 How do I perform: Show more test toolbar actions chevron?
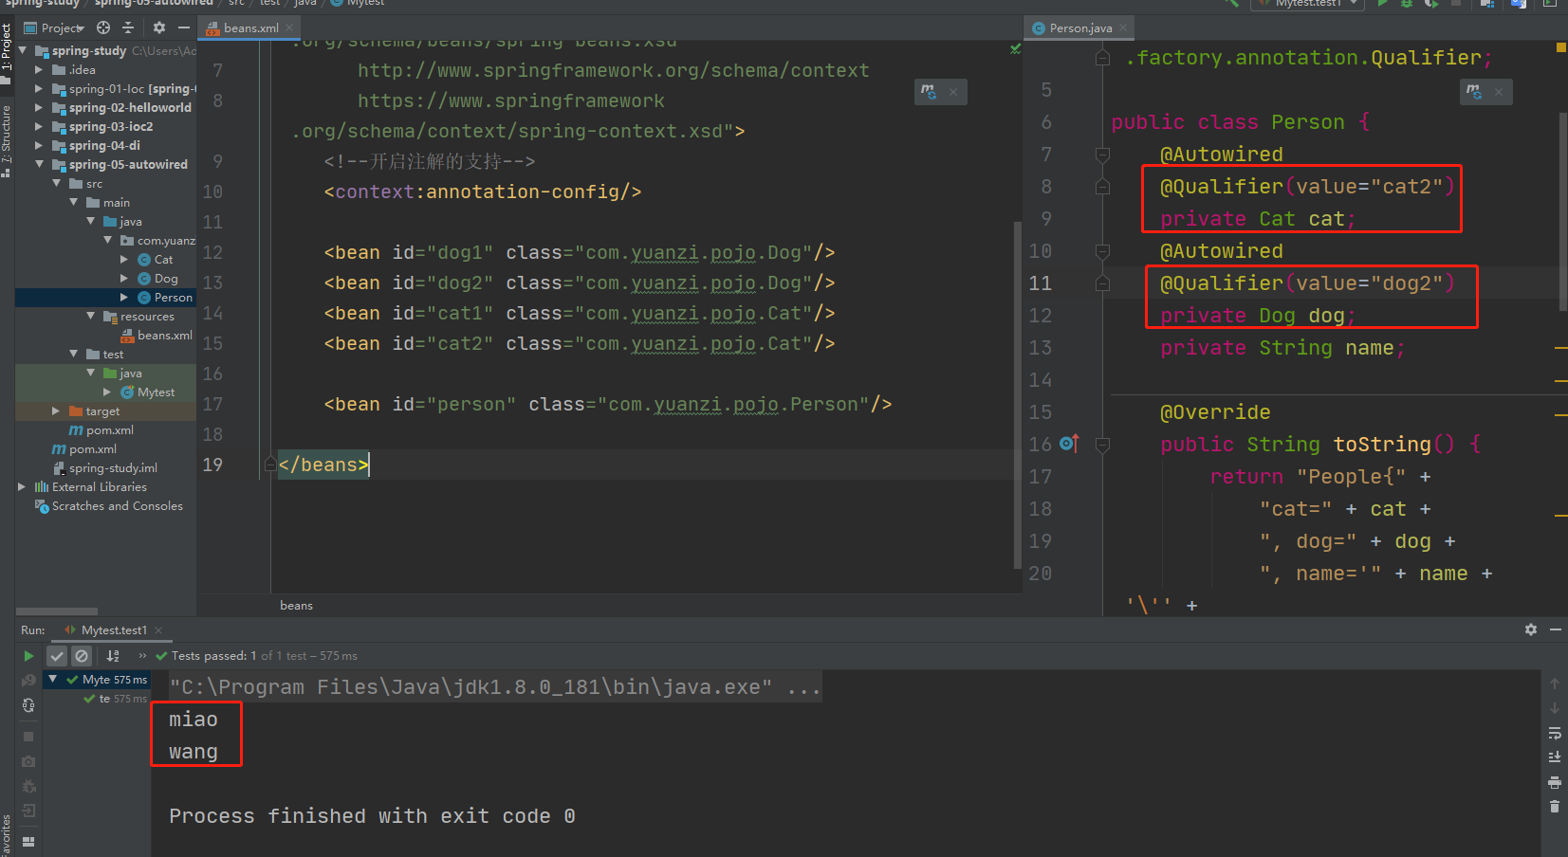coord(142,656)
